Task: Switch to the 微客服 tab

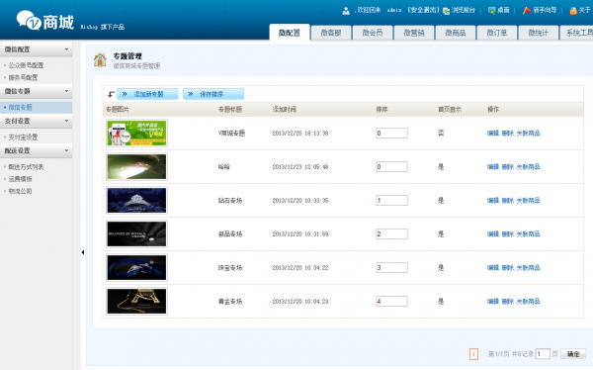Action: 331,33
